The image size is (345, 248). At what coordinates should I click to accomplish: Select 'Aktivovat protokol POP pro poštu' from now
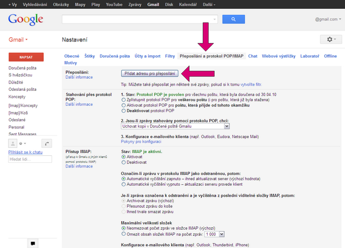pyautogui.click(x=124, y=105)
